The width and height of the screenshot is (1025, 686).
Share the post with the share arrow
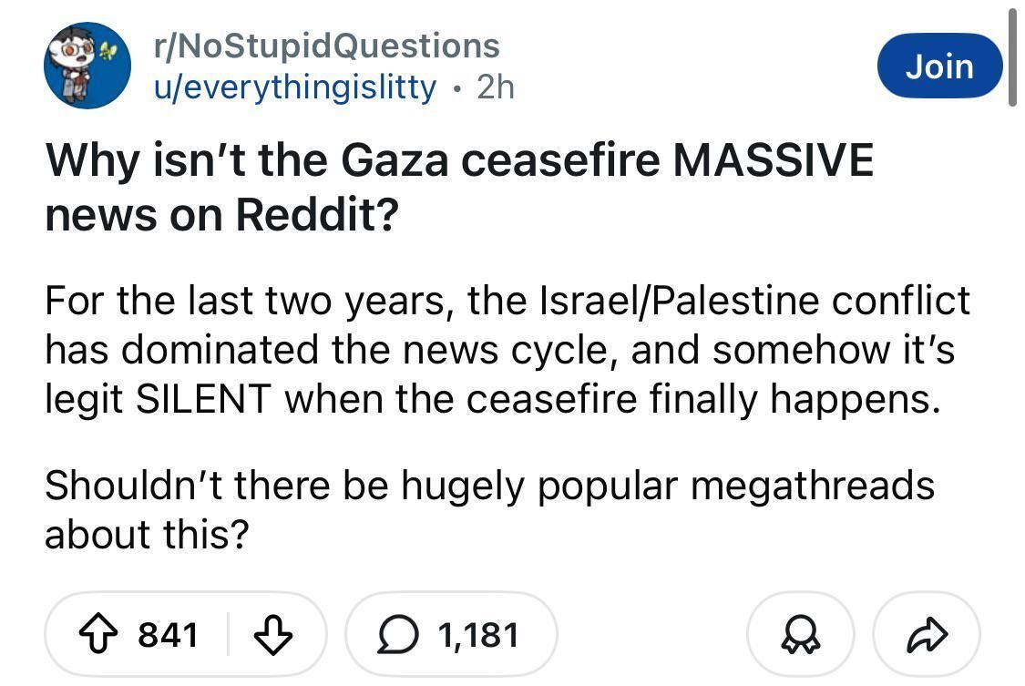point(926,634)
